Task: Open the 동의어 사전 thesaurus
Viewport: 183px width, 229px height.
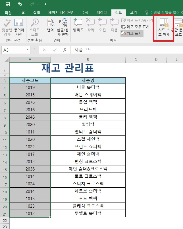Action: click(19, 27)
